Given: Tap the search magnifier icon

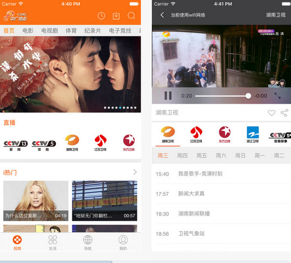Looking at the screenshot, I should coord(131,16).
